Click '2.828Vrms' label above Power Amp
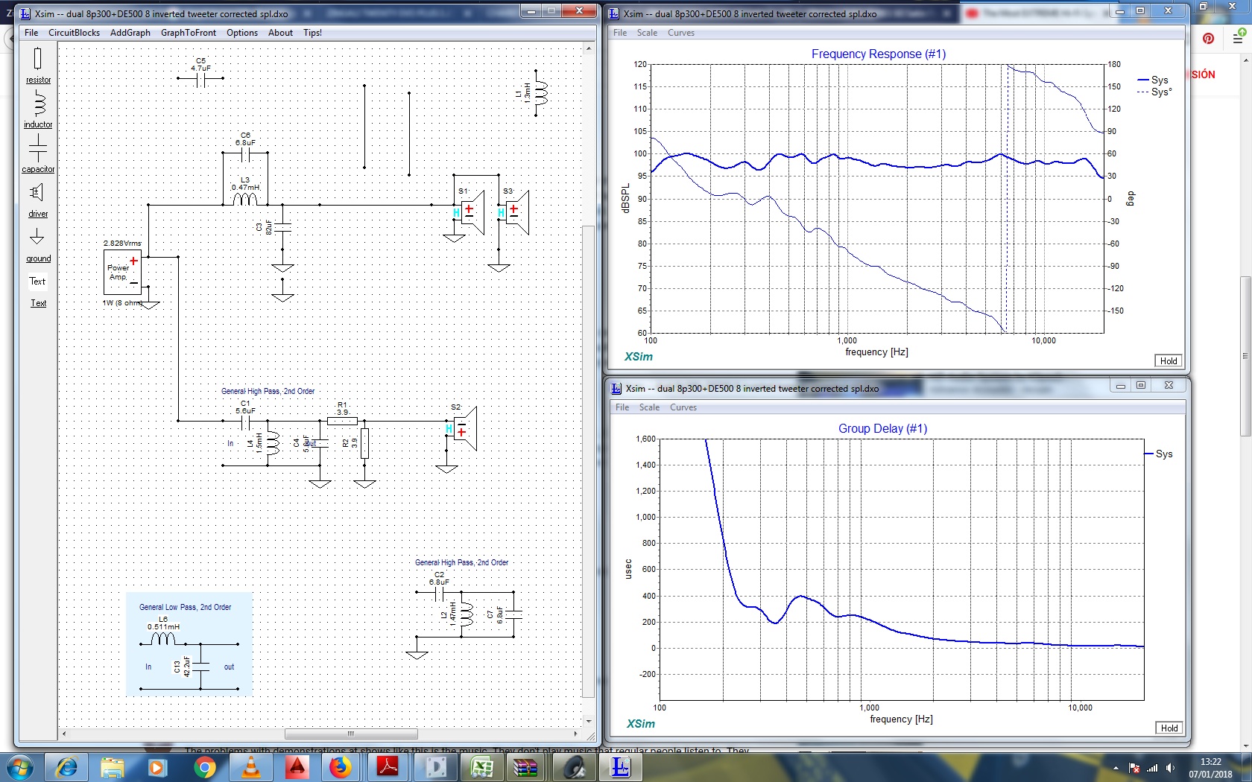The image size is (1252, 782). (122, 244)
